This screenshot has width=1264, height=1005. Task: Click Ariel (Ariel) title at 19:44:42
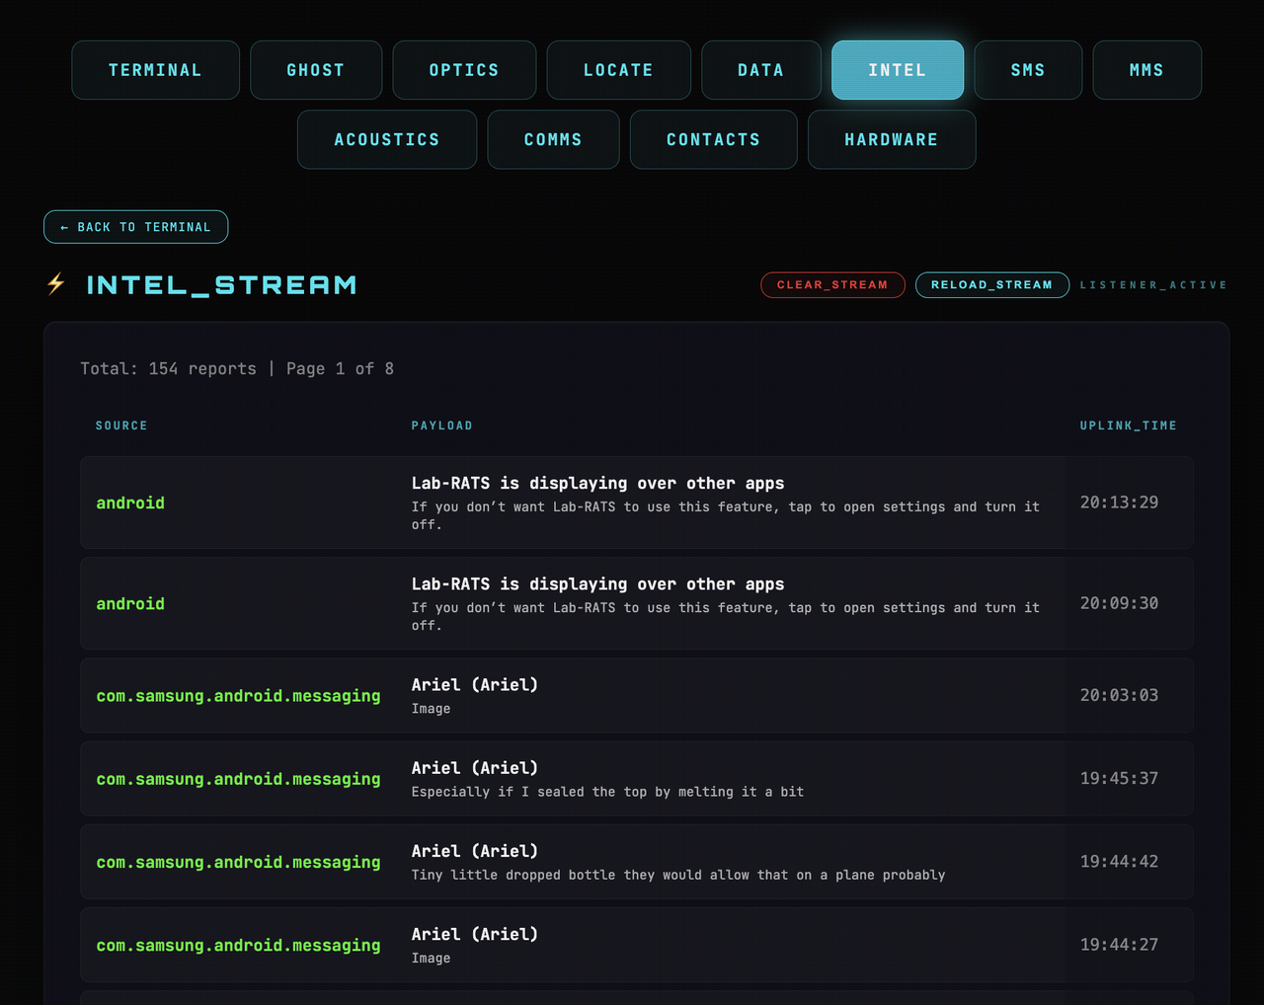(x=475, y=850)
